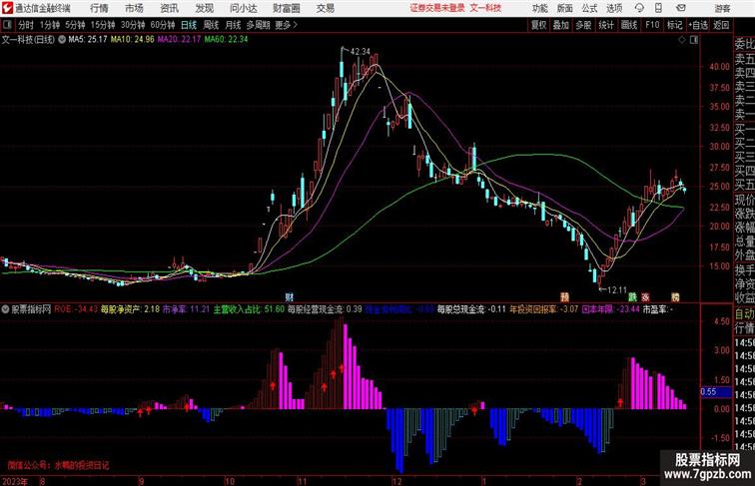Click the MA5: 25.17 value label
Screen dimensions: 755x486
[88, 40]
